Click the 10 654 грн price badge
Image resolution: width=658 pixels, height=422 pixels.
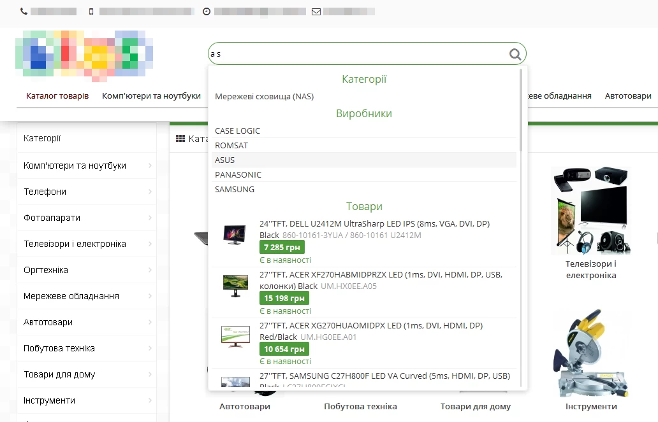[x=284, y=349]
